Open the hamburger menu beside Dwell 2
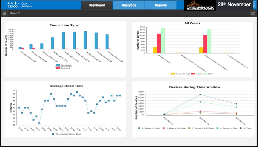Image resolution: width=258 pixels, height=147 pixels. (4, 13)
